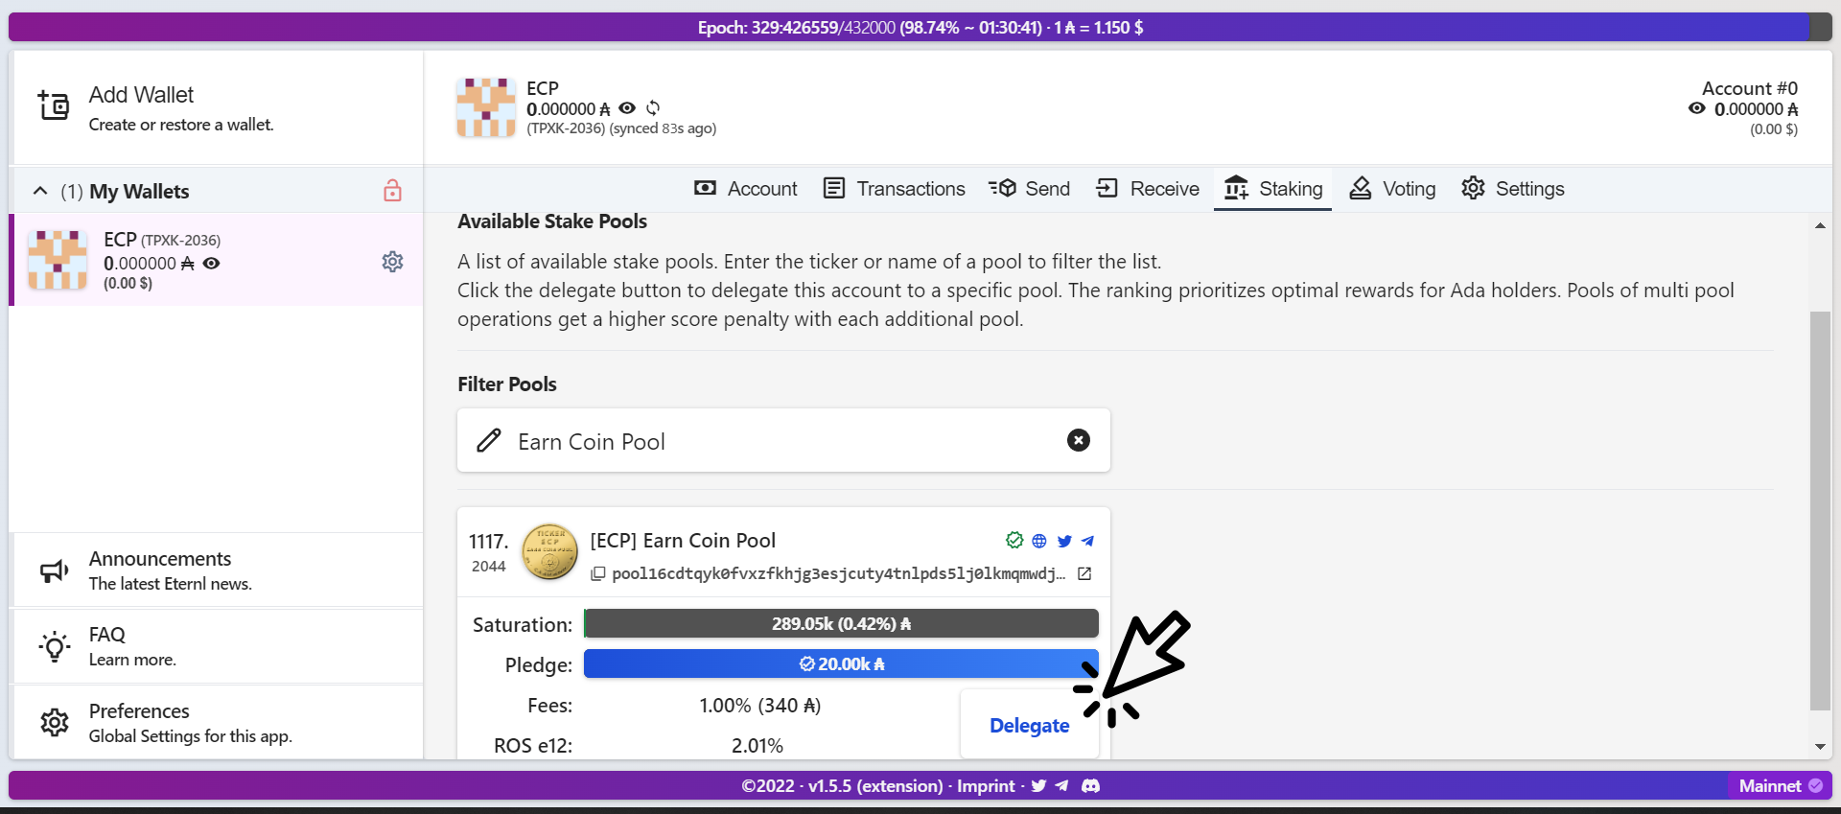The width and height of the screenshot is (1841, 814).
Task: Toggle eye icon under Account #0
Action: (1697, 108)
